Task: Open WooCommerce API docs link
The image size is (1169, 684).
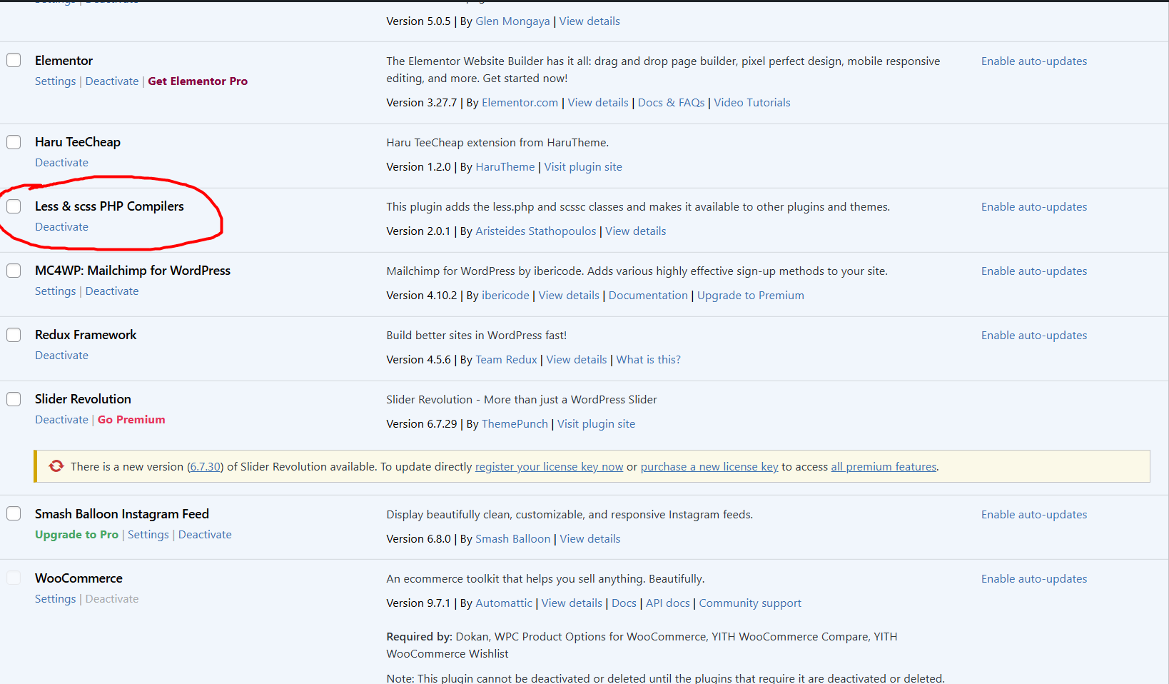Action: coord(668,603)
